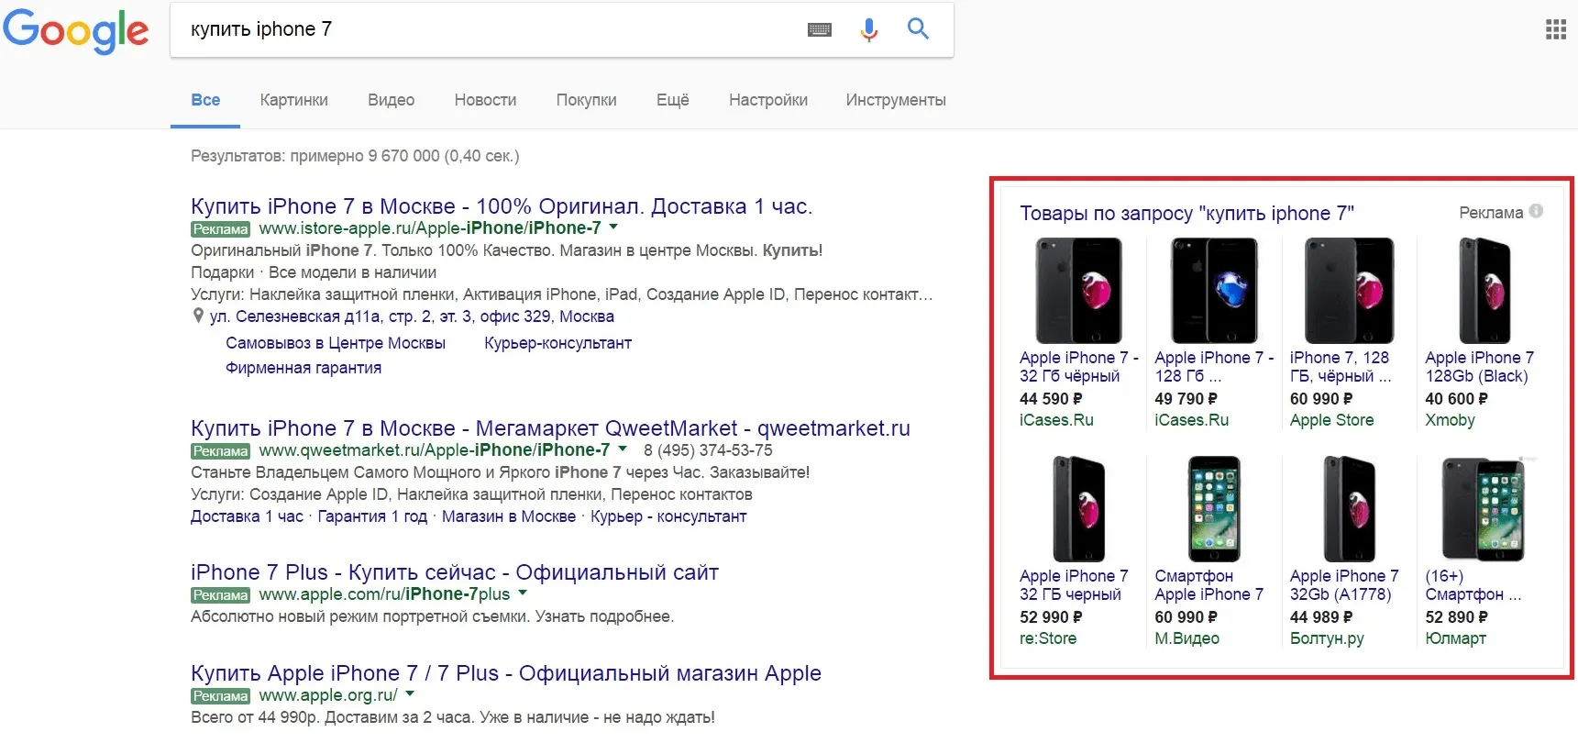This screenshot has height=743, width=1578.
Task: Click the Селезневская street address link
Action: pos(412,316)
